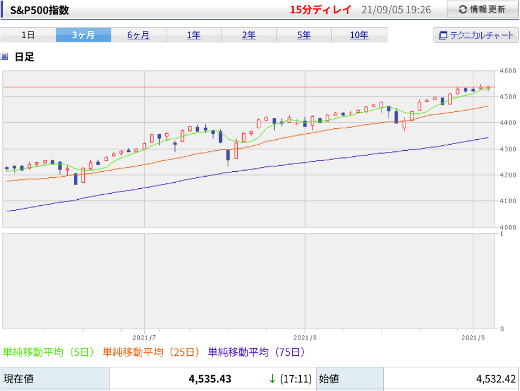
Task: Select the 3ヶ月 period tab
Action: coord(84,35)
